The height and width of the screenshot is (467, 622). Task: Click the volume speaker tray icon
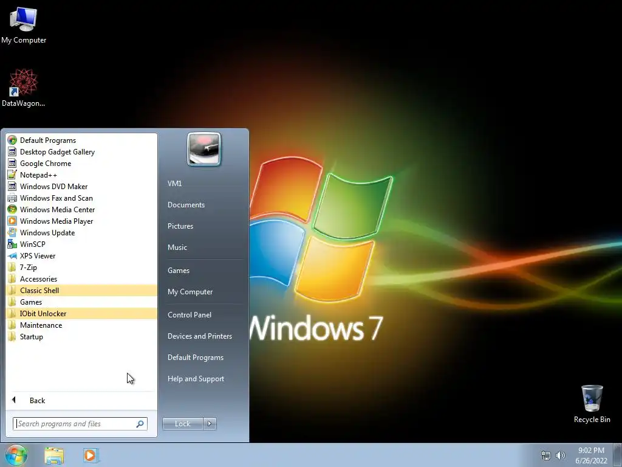561,455
